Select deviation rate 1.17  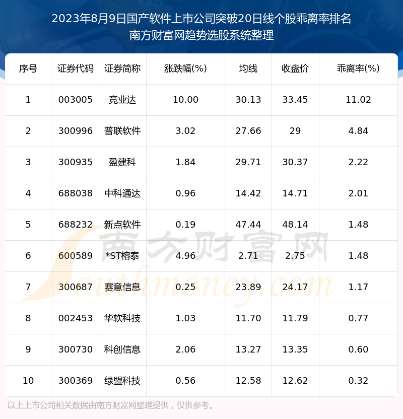(358, 287)
